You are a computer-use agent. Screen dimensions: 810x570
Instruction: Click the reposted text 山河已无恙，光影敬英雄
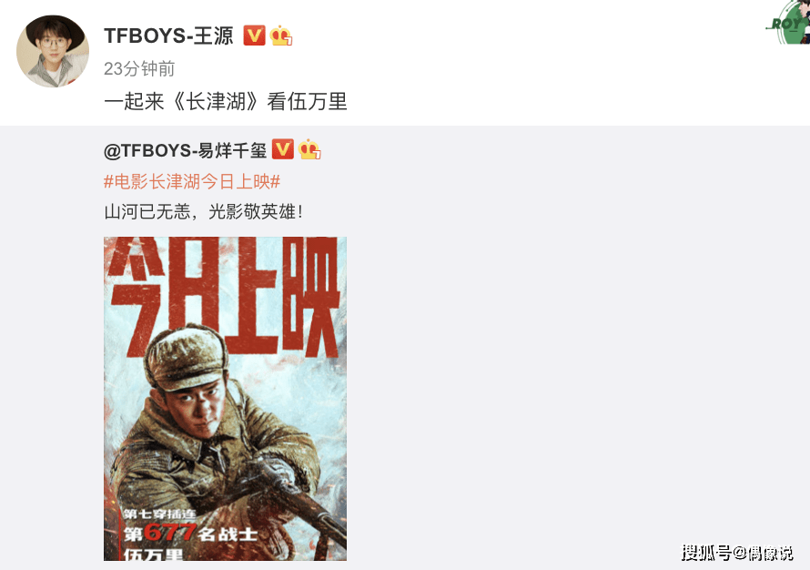[204, 212]
